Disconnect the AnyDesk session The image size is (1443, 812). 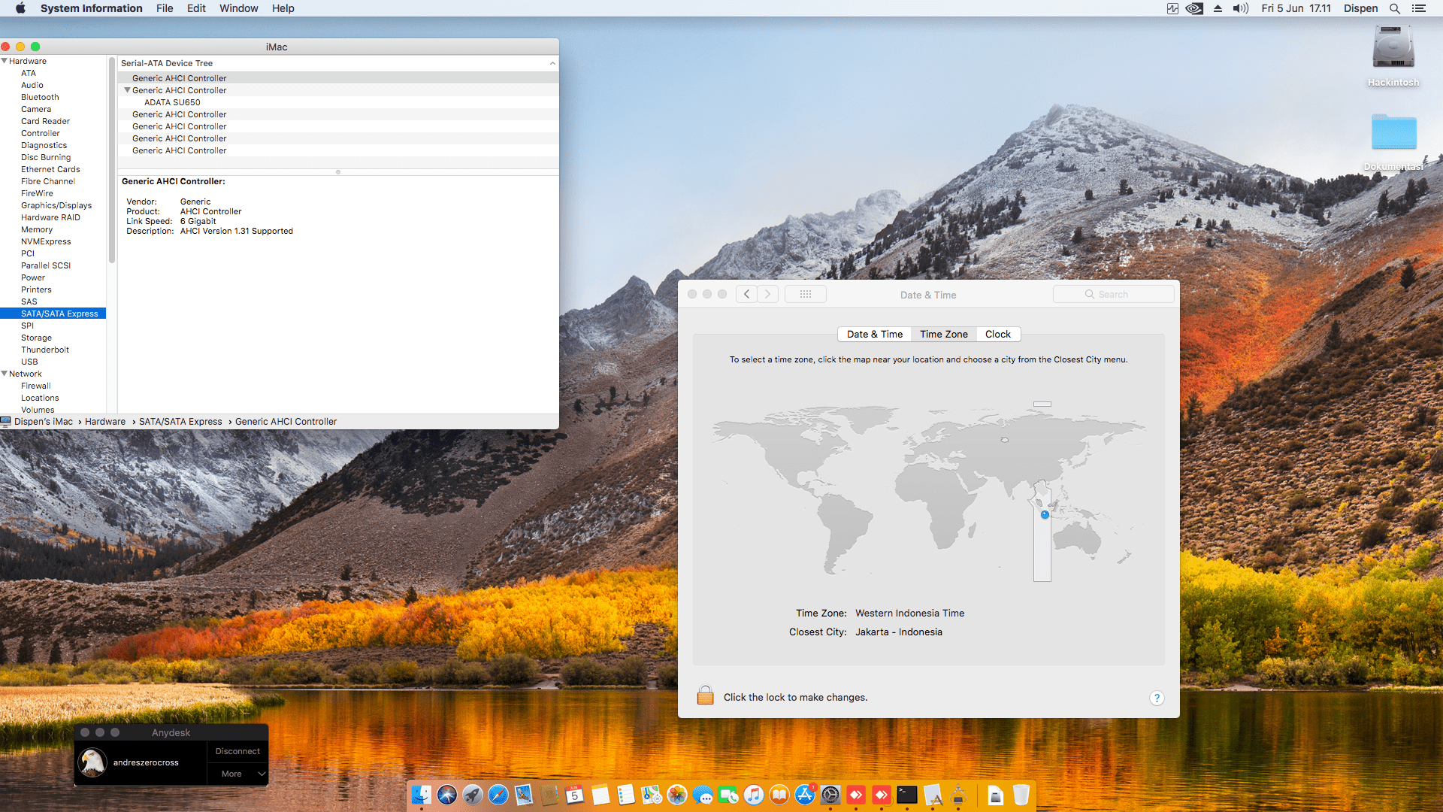(237, 751)
